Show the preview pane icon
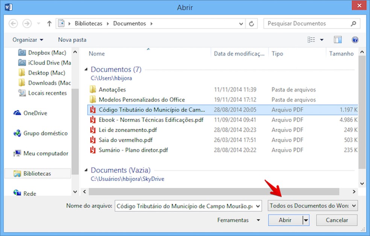 click(338, 39)
